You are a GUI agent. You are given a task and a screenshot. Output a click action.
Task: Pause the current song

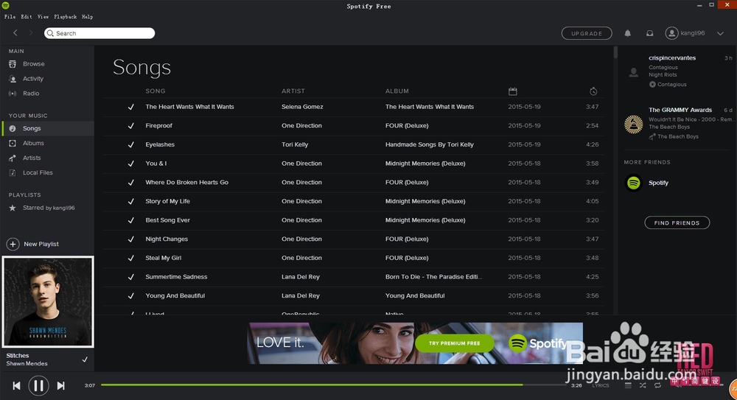click(38, 386)
